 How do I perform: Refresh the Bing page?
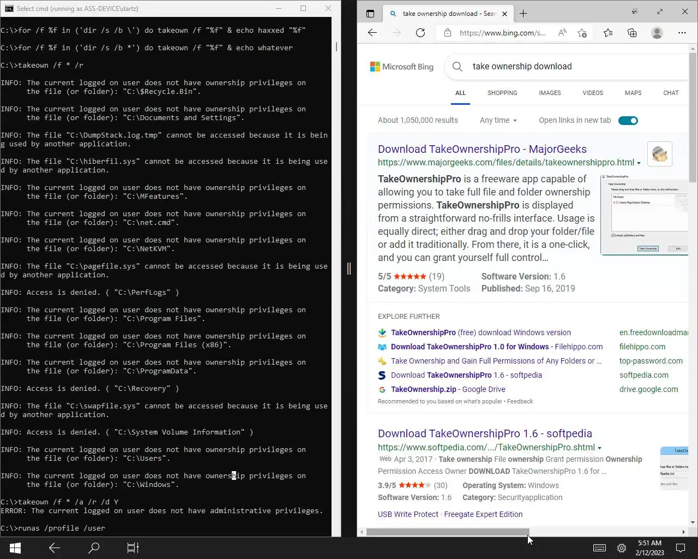click(420, 33)
